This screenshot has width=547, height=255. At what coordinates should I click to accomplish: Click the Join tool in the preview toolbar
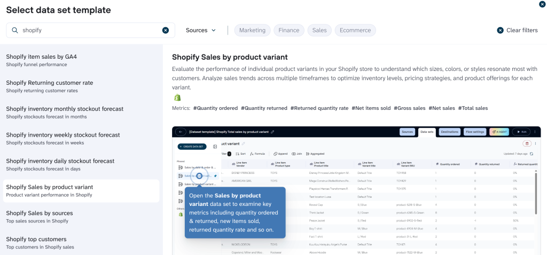(297, 154)
